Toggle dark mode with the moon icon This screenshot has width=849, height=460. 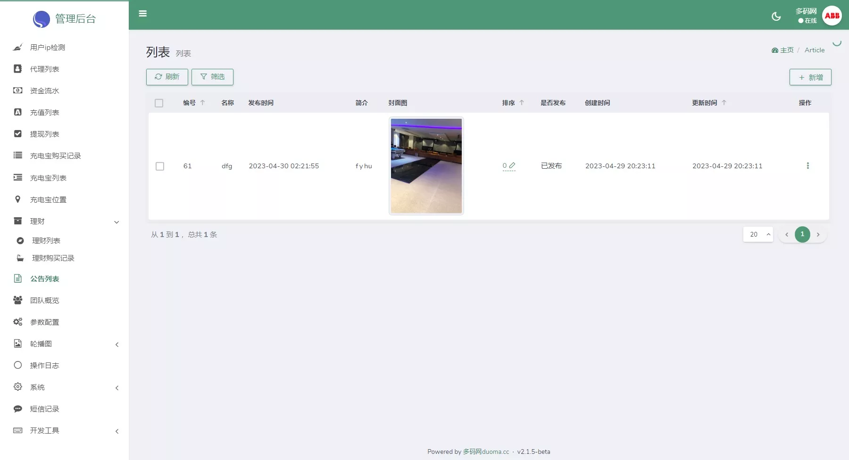(x=776, y=16)
